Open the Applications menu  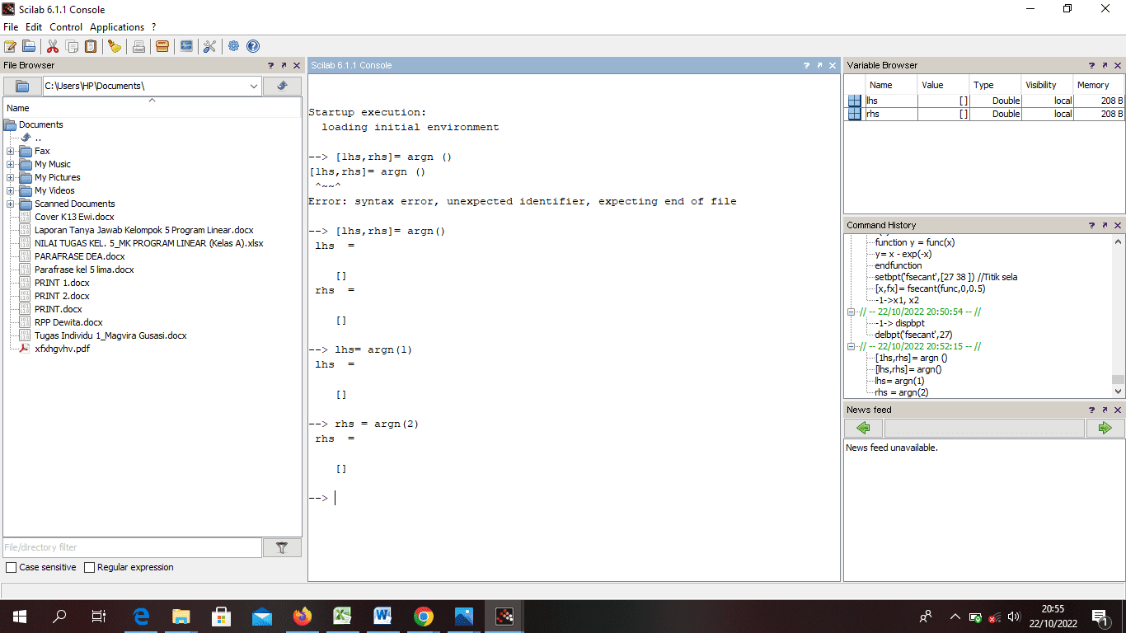click(x=117, y=27)
